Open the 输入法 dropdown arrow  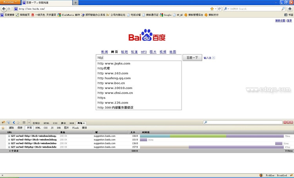(x=214, y=58)
